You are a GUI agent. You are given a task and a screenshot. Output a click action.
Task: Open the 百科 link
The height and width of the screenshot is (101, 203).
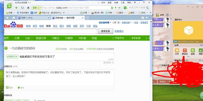click(x=82, y=26)
